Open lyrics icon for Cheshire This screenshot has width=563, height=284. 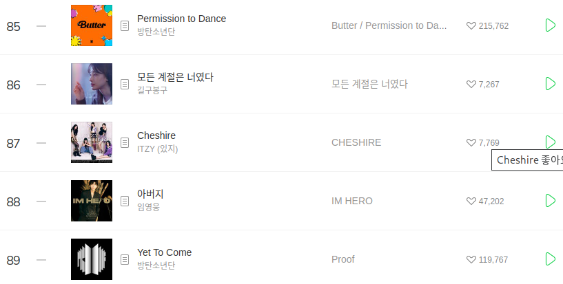pyautogui.click(x=125, y=142)
